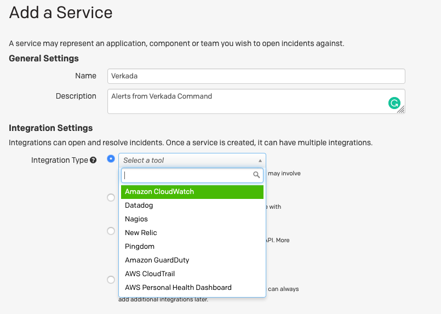Image resolution: width=441 pixels, height=314 pixels.
Task: Choose AWS CloudTrail from the list
Action: pyautogui.click(x=192, y=274)
